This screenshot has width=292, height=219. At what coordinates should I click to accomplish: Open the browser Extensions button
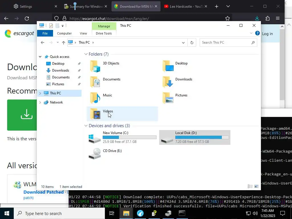(x=267, y=18)
